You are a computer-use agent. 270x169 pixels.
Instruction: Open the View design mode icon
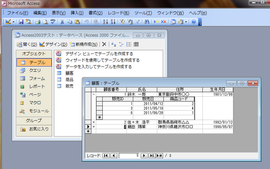coord(8,22)
